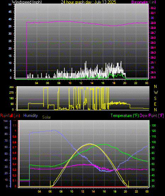Viewport: 165px width, 196px height.
Task: Click the 18 hour tick on temperature chart
Action: click(x=115, y=191)
